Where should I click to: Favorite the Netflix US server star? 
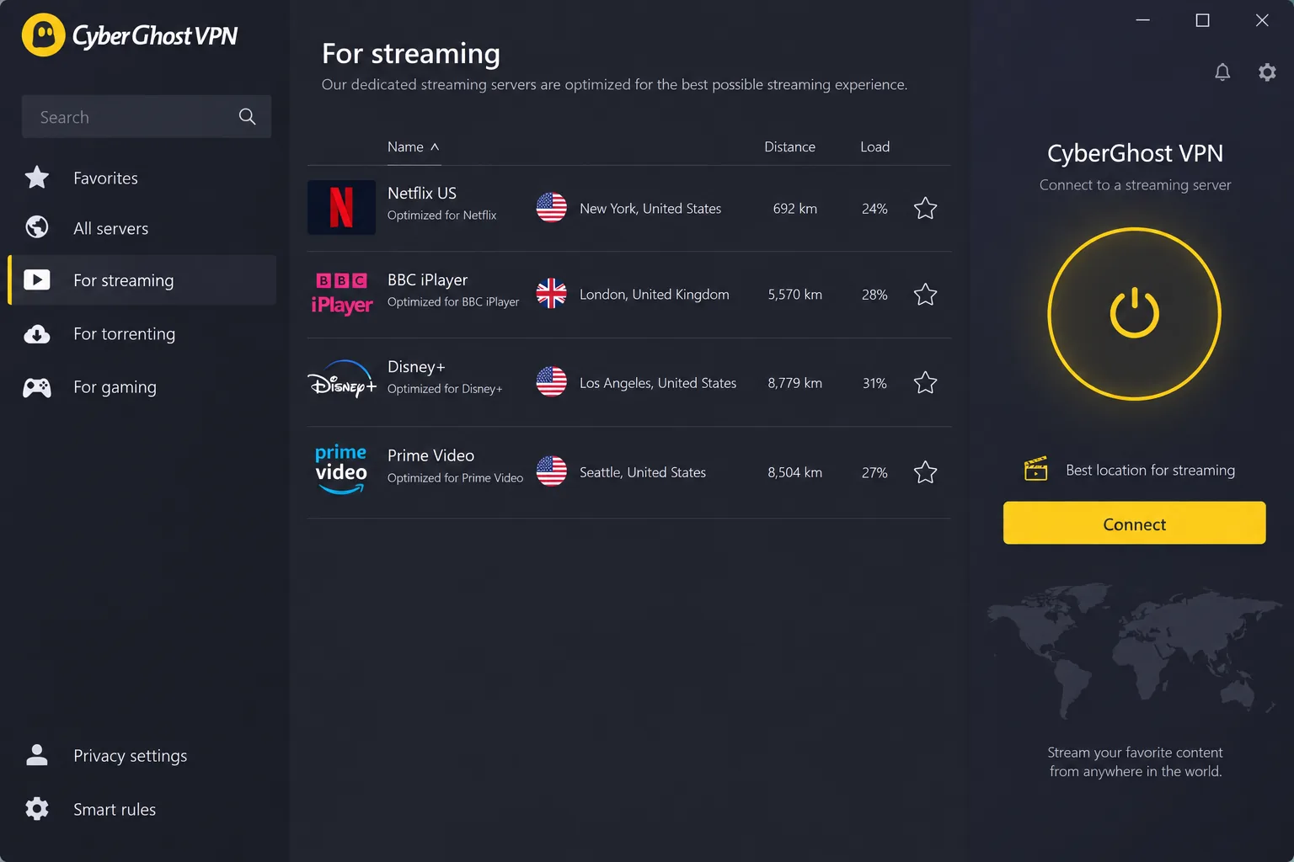(925, 208)
